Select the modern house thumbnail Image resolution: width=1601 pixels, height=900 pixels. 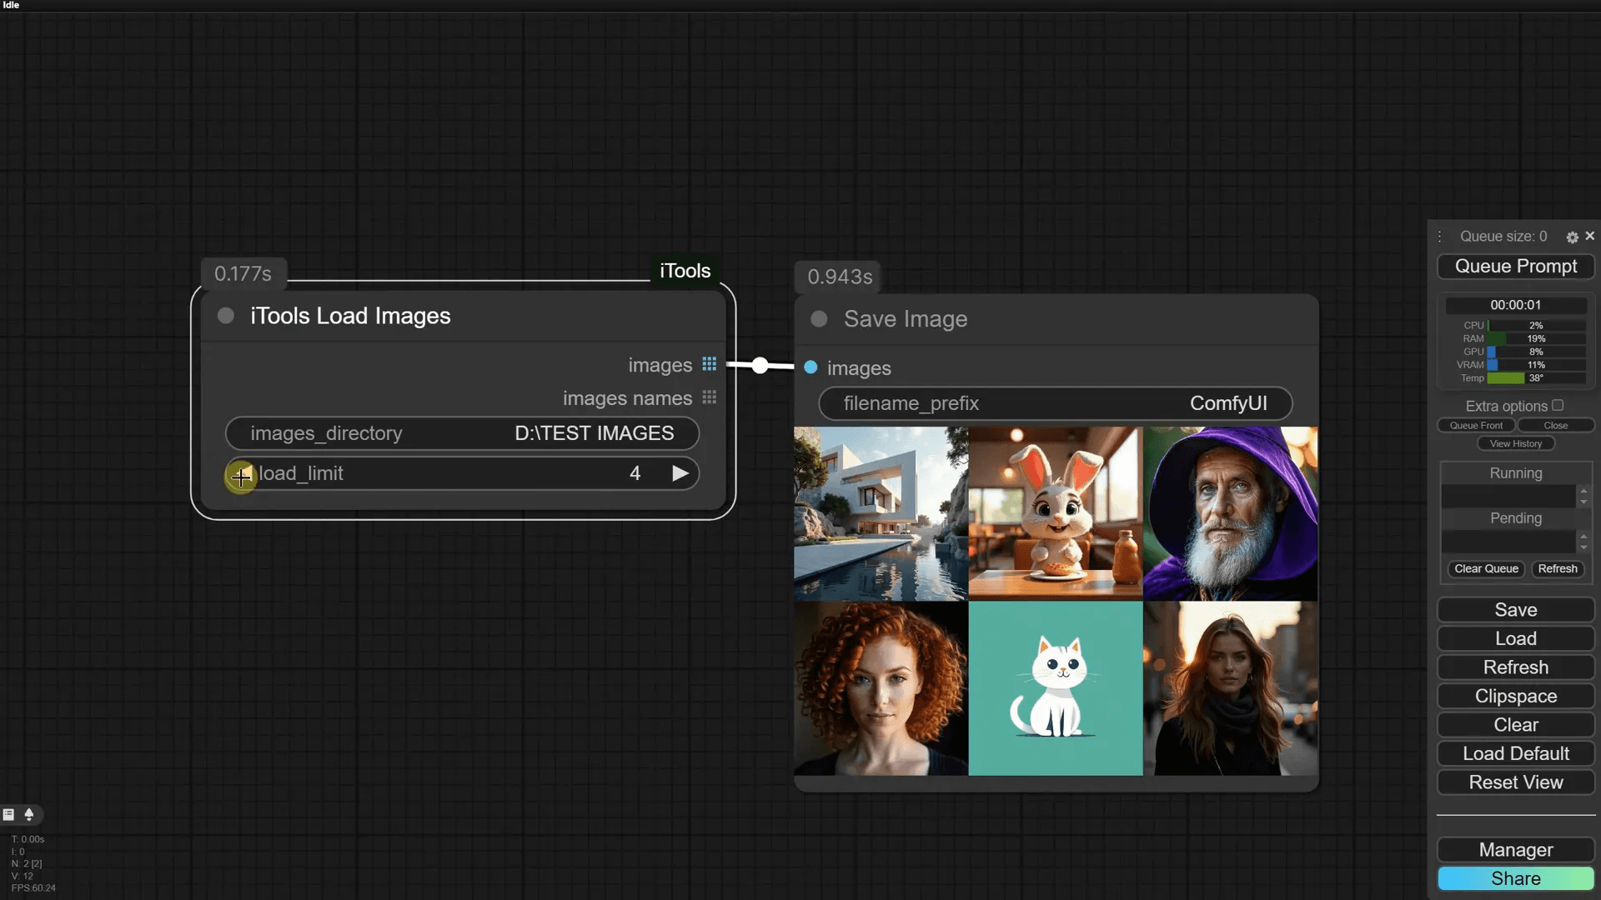[x=881, y=514]
